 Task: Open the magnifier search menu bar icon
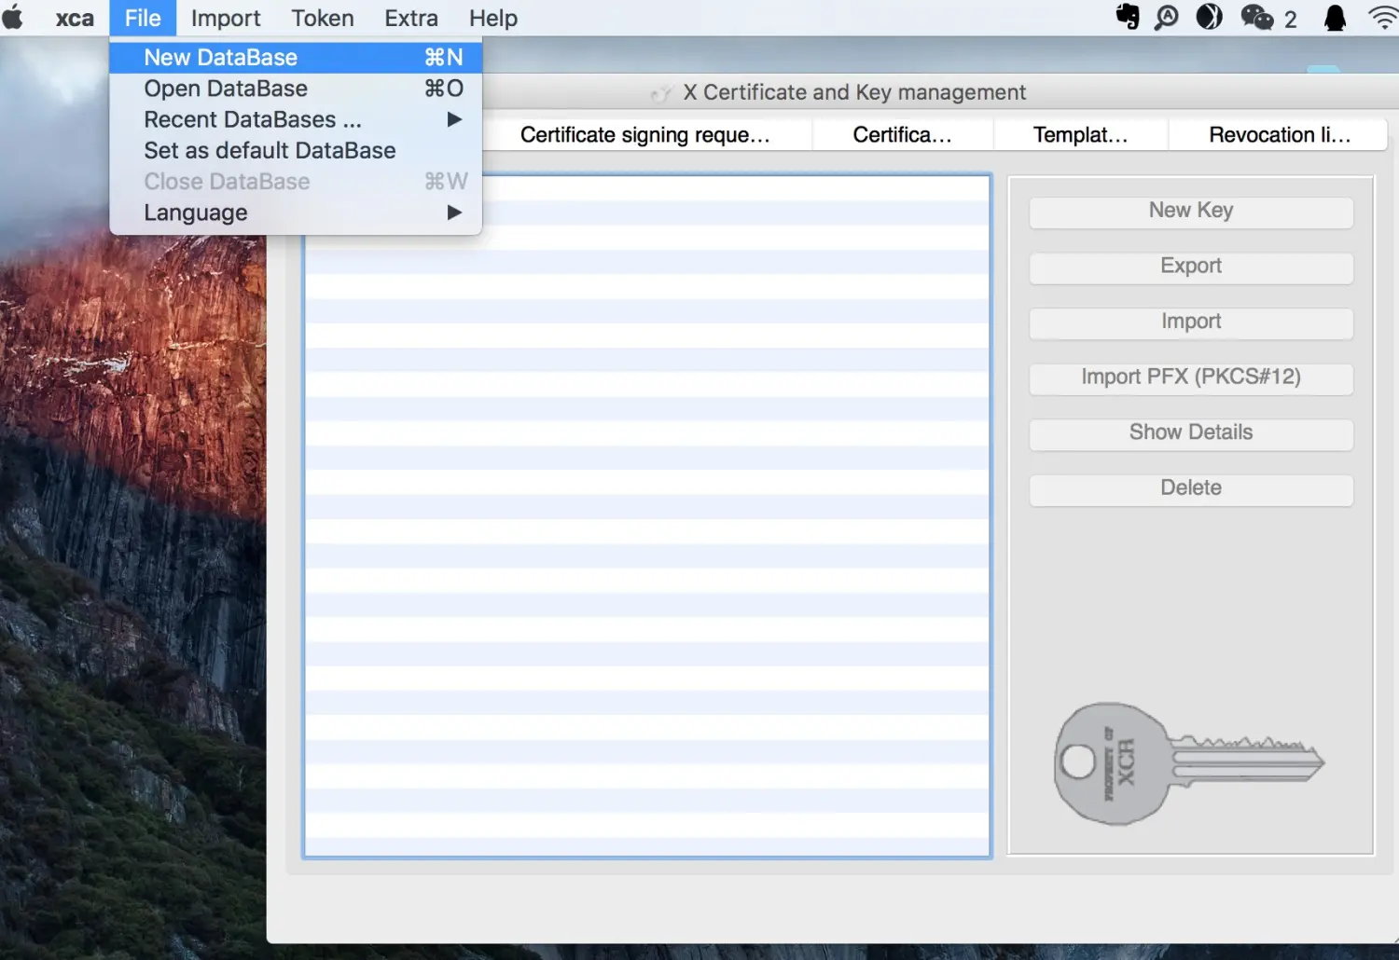1166,17
